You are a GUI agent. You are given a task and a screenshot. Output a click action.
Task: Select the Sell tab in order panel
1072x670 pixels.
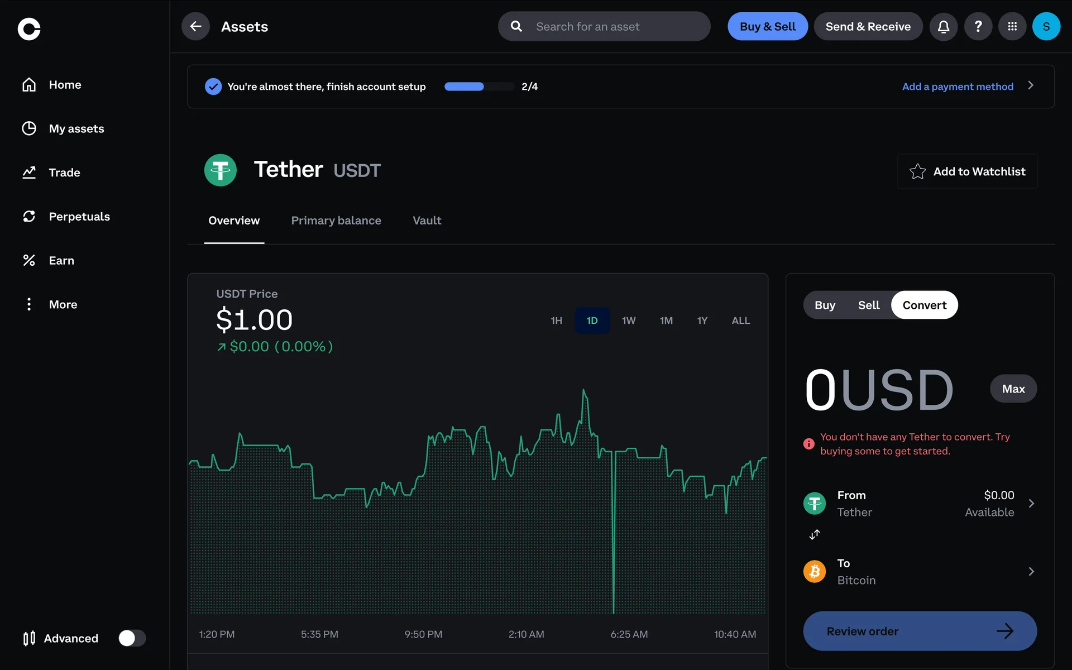[868, 305]
